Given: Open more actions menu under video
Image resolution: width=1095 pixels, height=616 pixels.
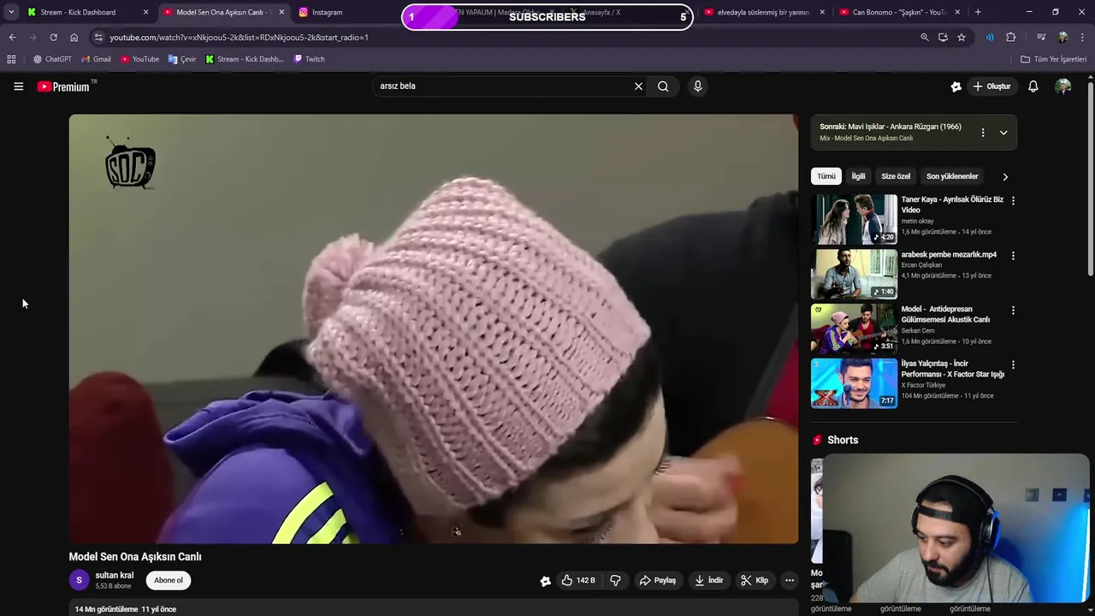Looking at the screenshot, I should (790, 580).
